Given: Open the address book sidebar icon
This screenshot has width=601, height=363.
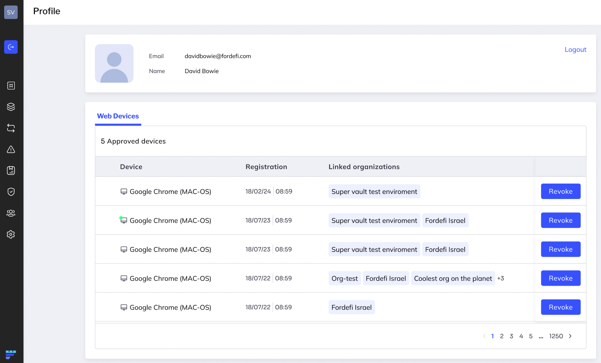Looking at the screenshot, I should (x=11, y=170).
